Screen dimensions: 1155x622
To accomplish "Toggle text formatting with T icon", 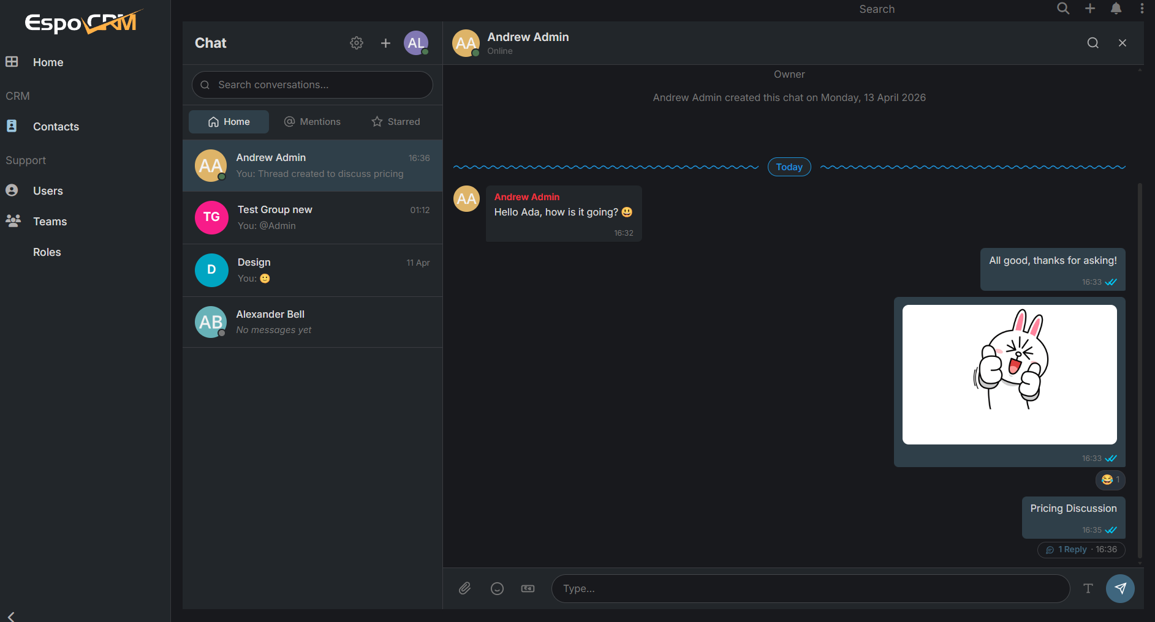I will click(x=1088, y=588).
